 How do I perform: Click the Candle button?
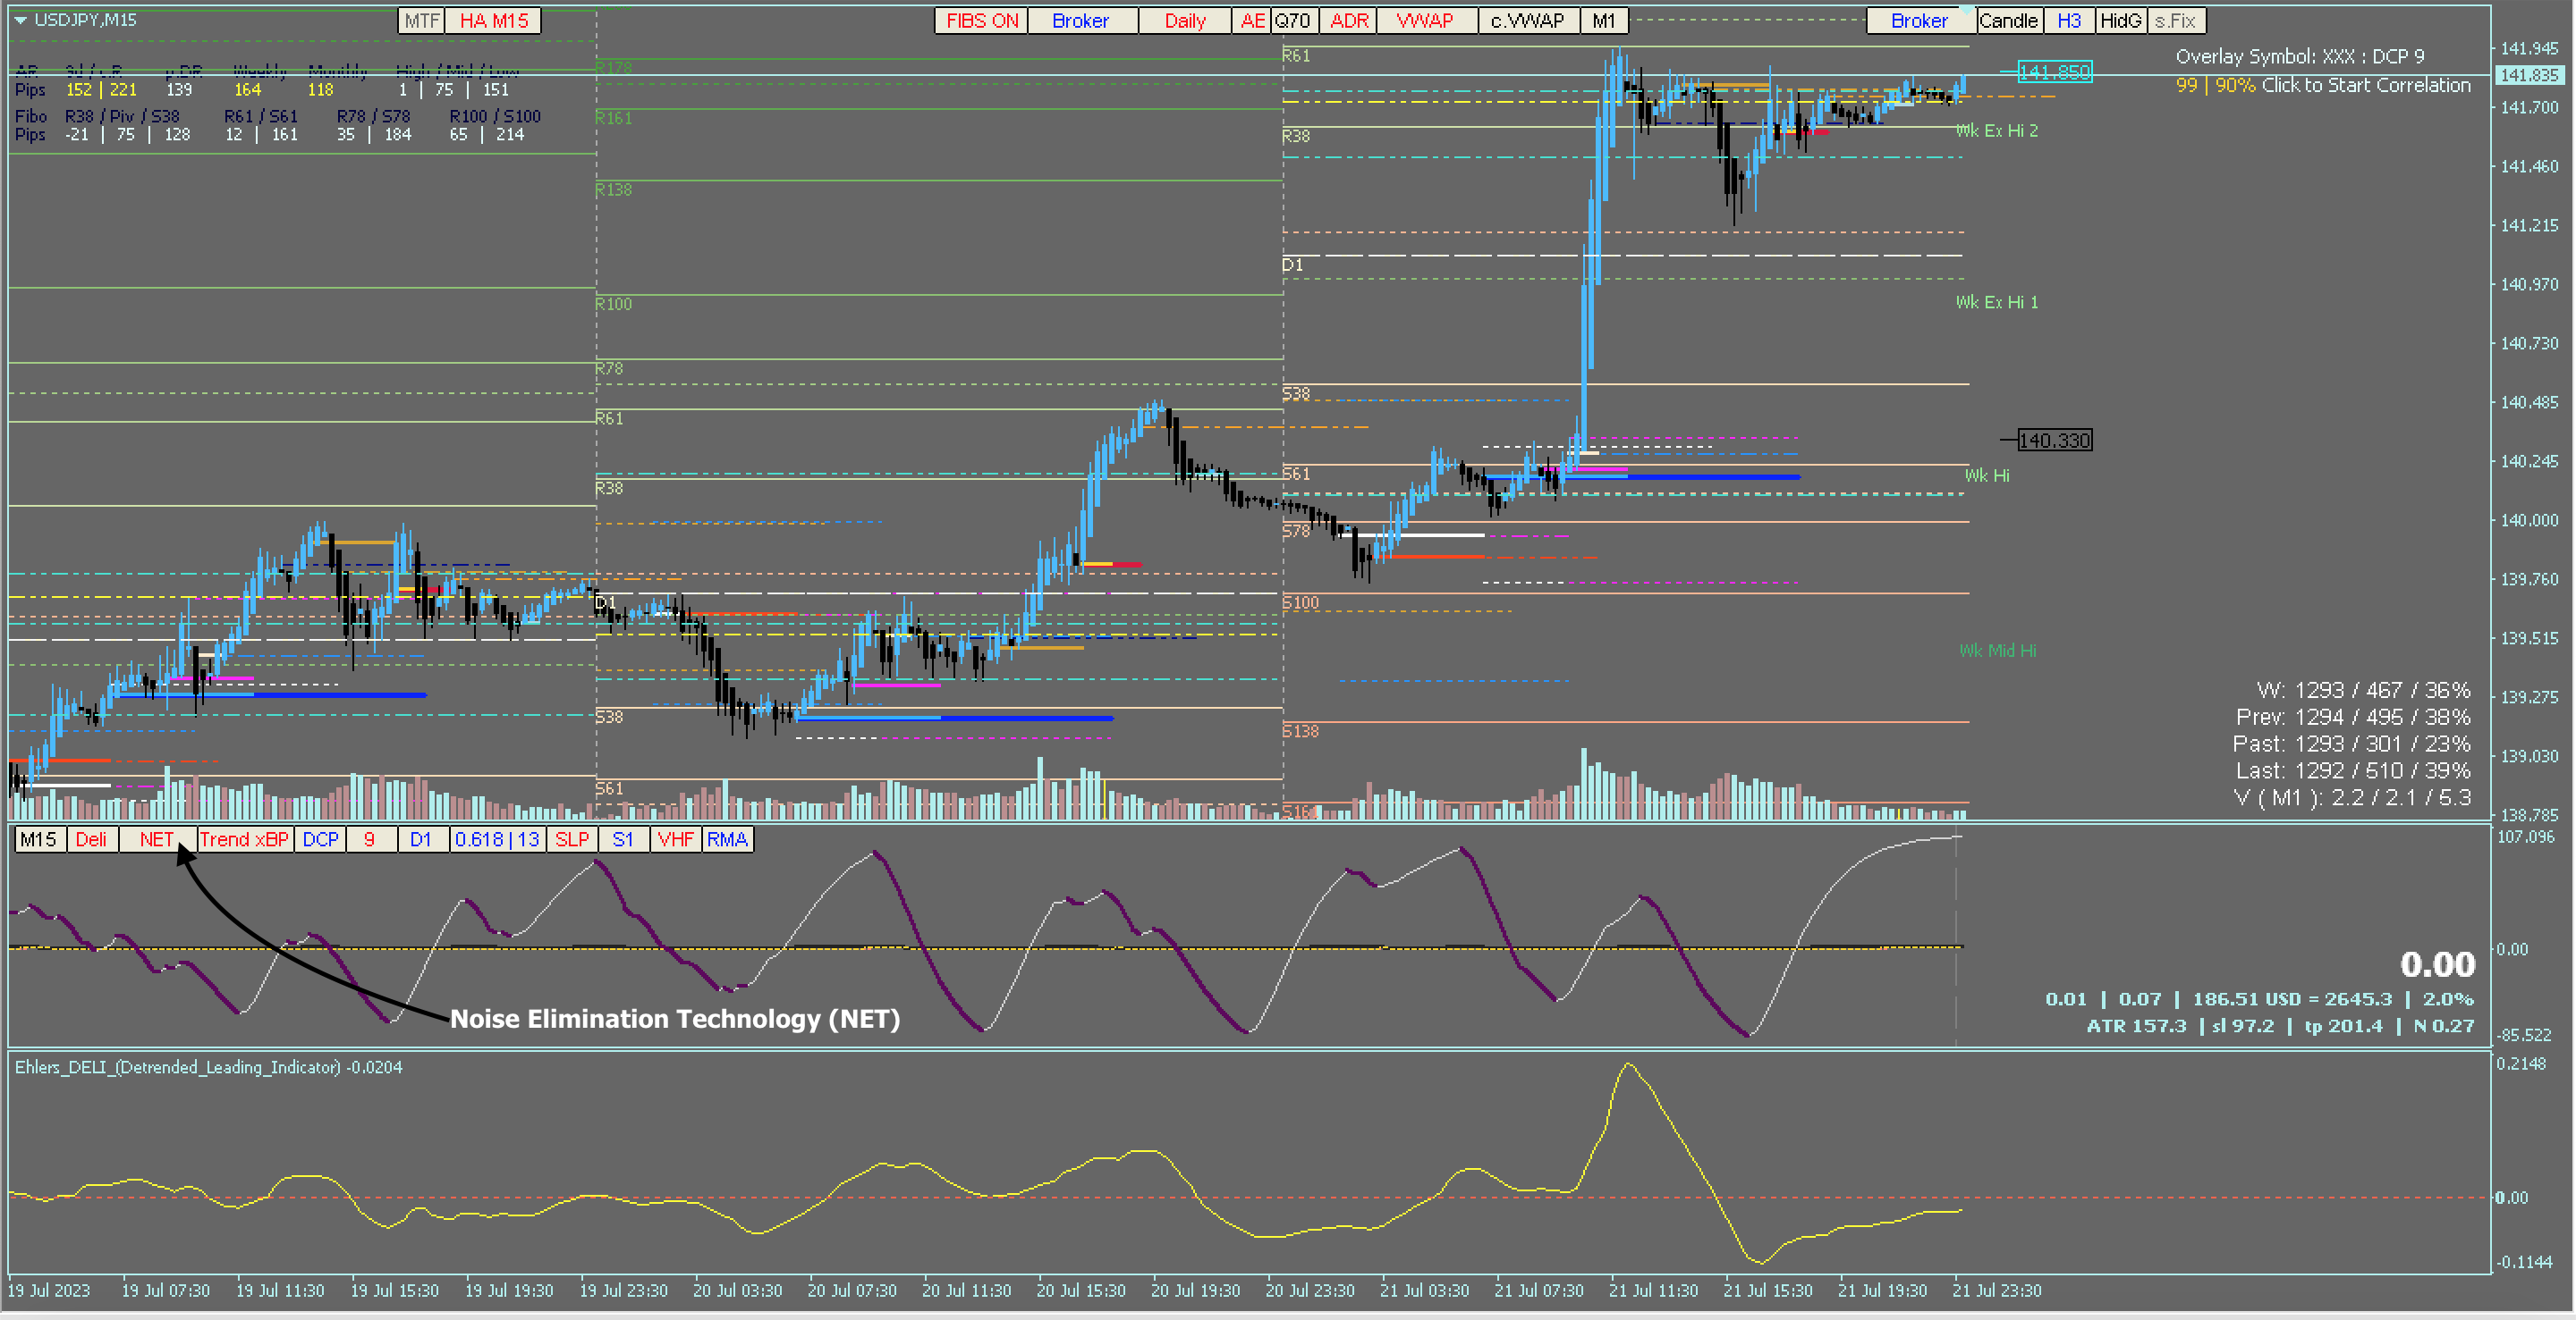click(x=2008, y=21)
